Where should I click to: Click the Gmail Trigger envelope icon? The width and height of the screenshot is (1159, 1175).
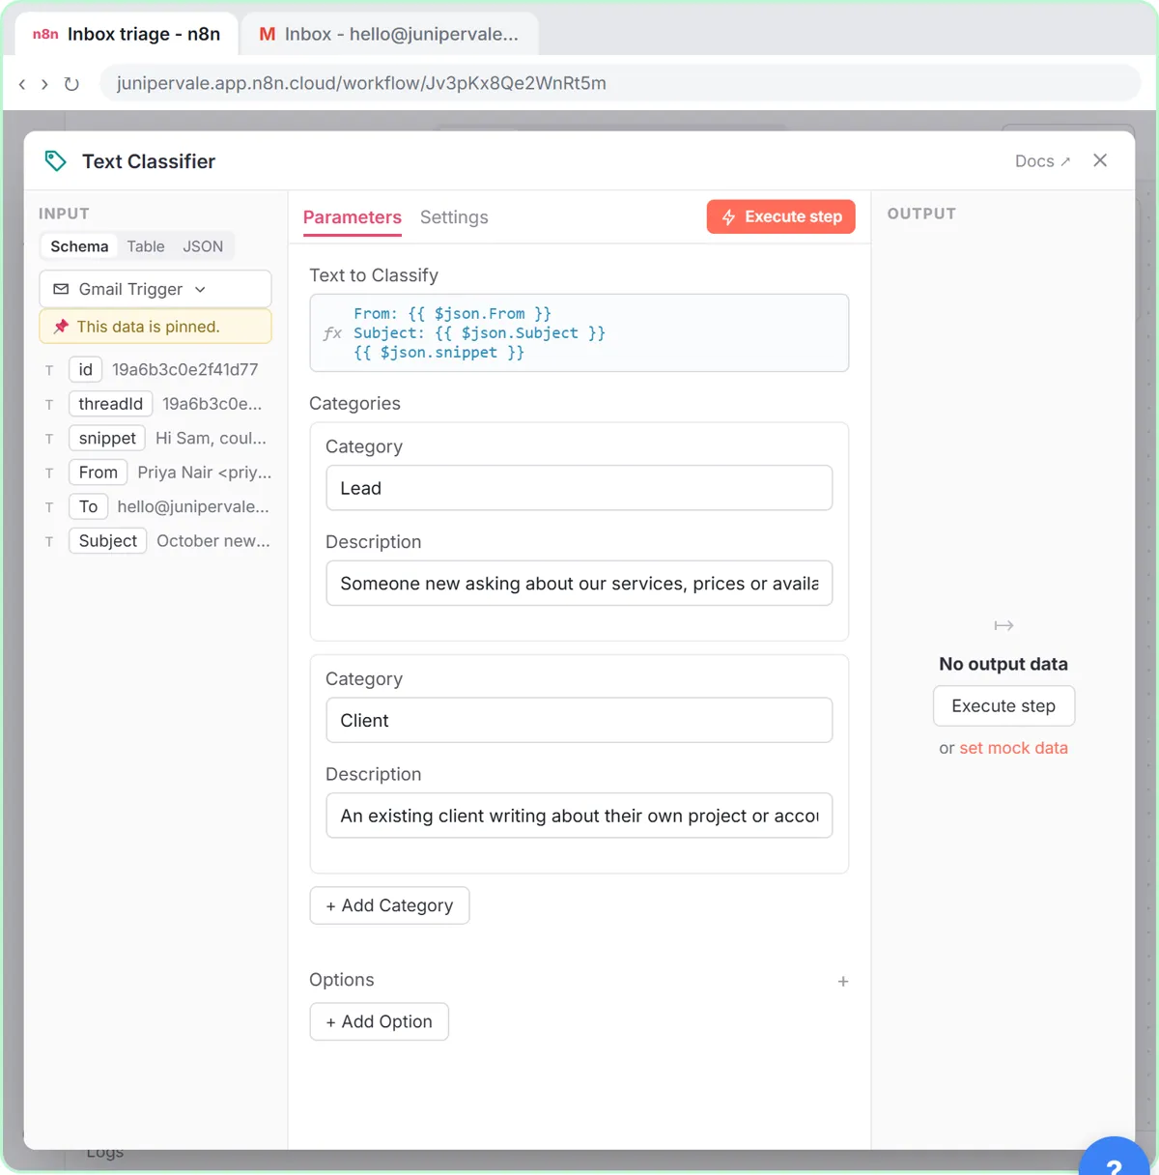[x=61, y=289]
